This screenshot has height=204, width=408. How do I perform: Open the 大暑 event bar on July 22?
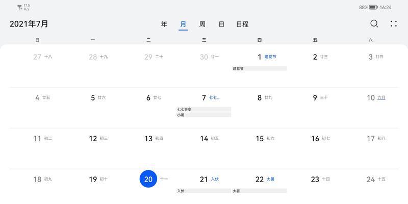coord(260,191)
